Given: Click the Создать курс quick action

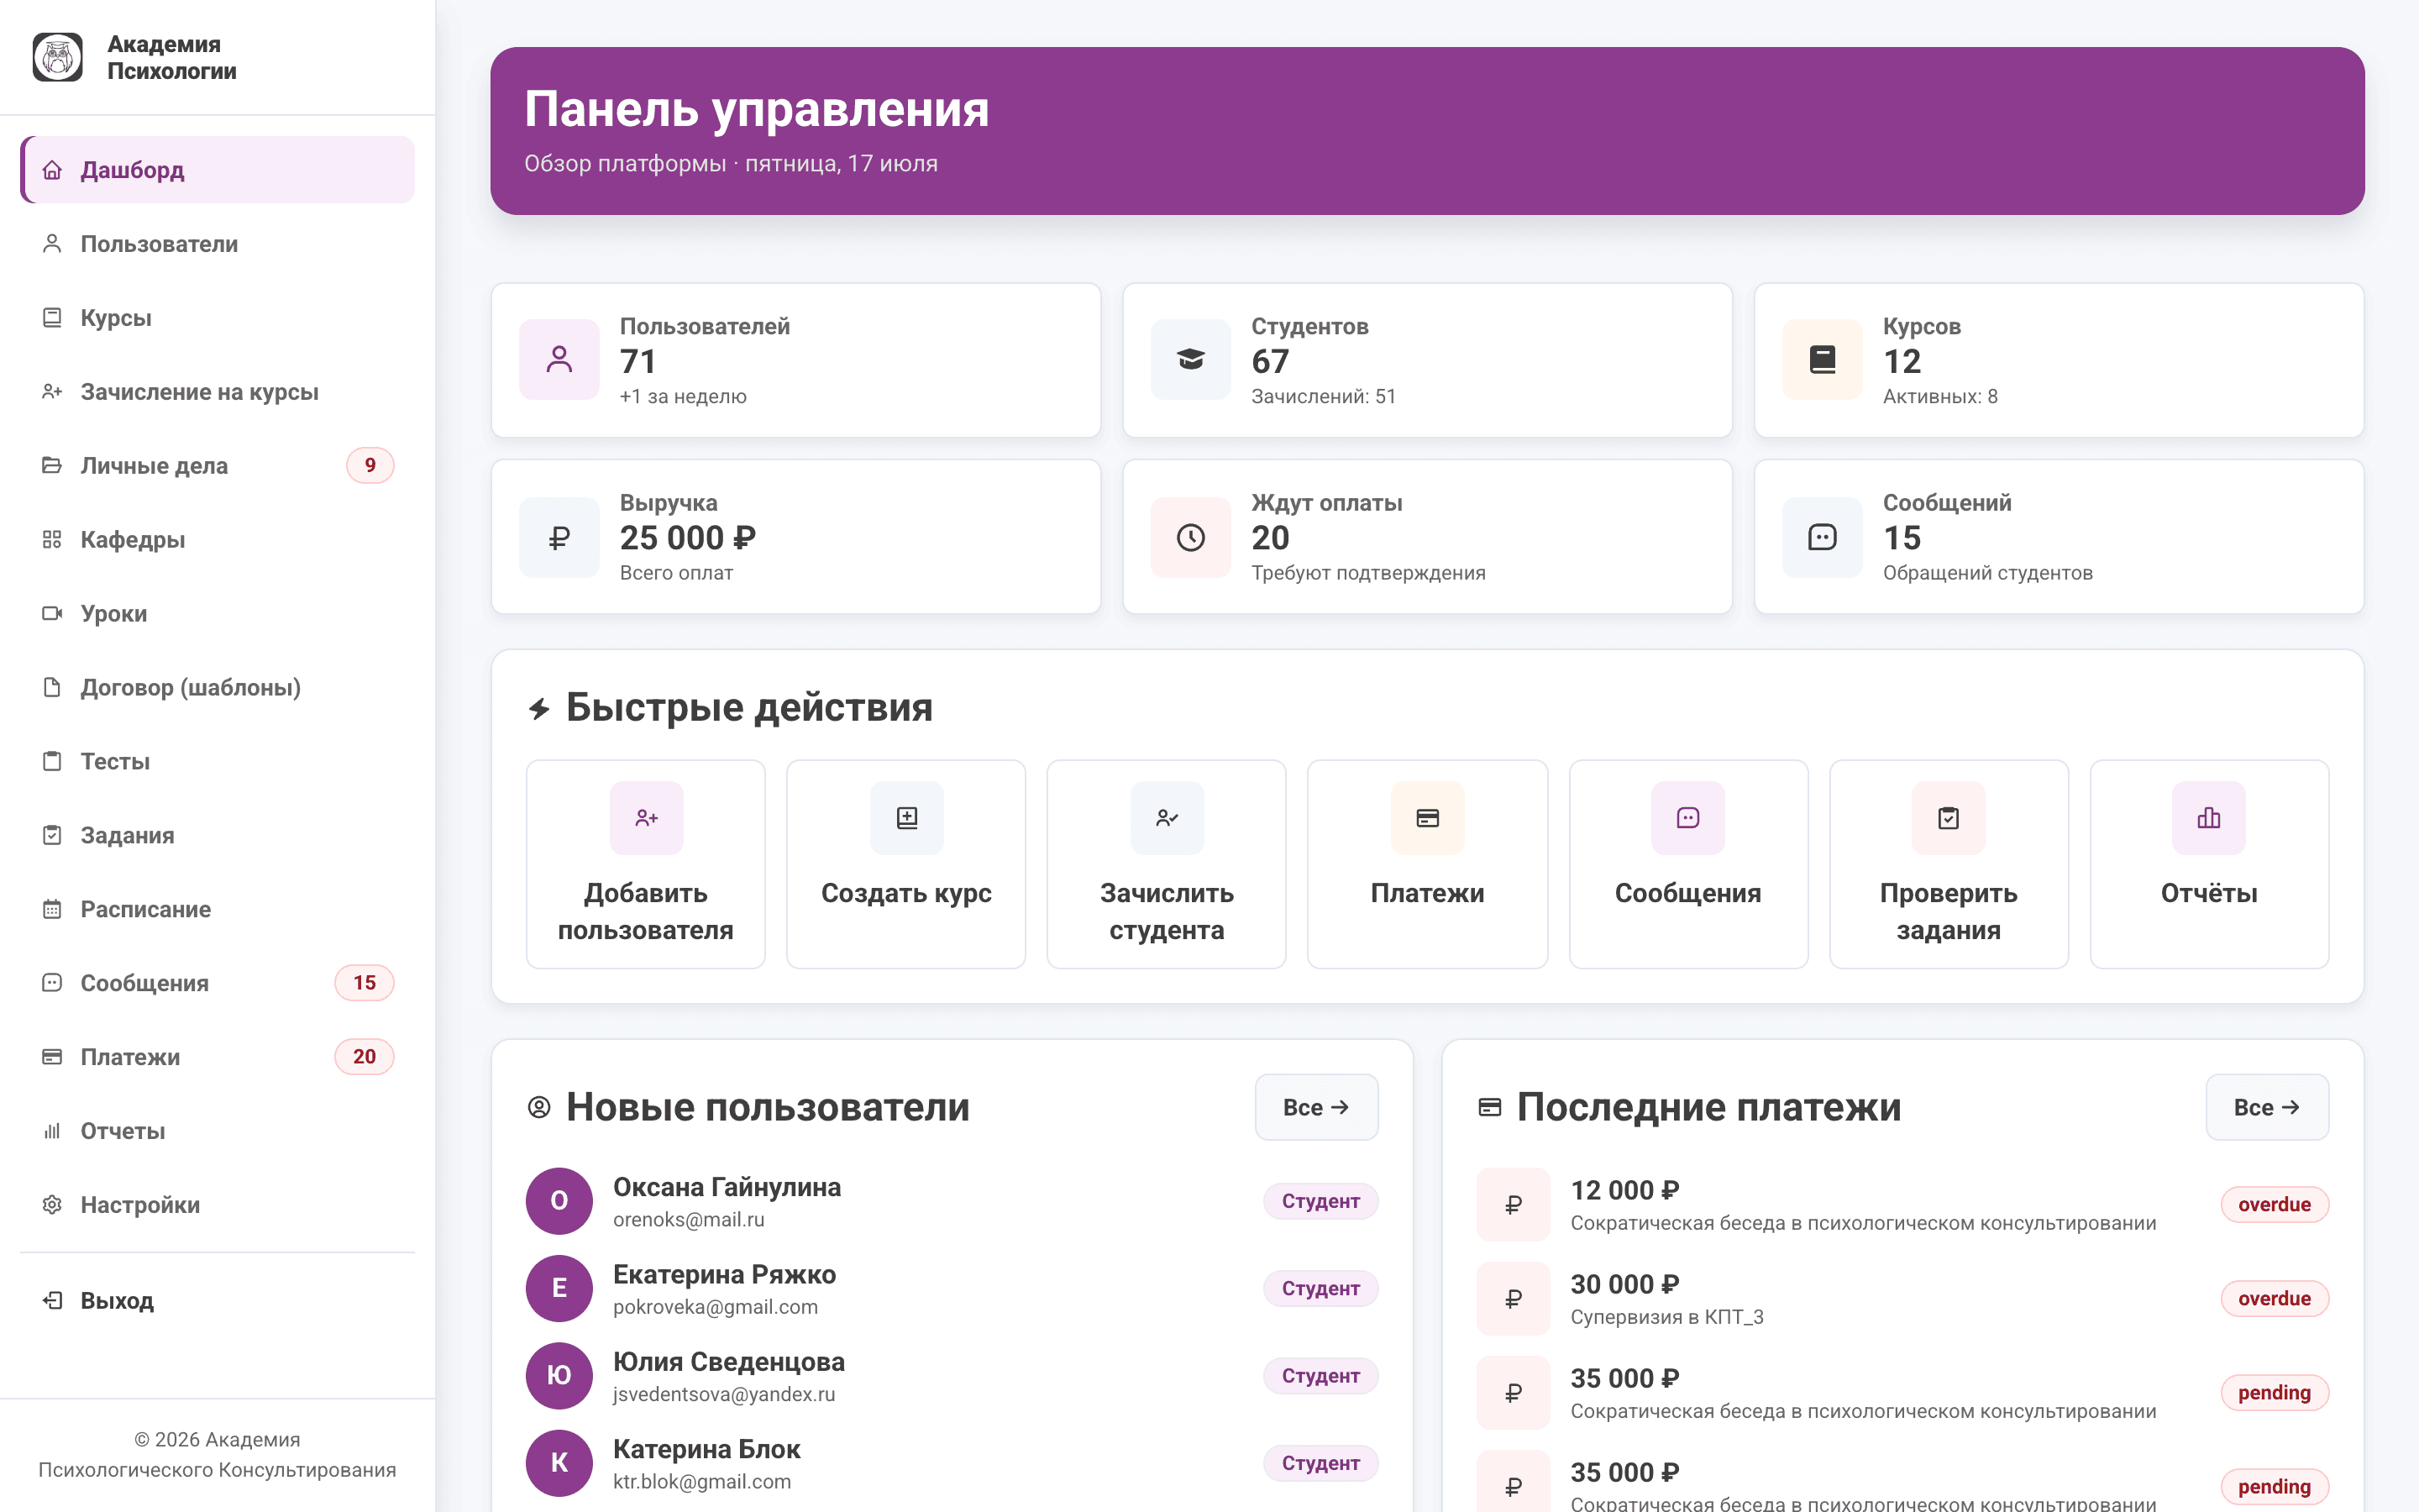Looking at the screenshot, I should point(906,864).
